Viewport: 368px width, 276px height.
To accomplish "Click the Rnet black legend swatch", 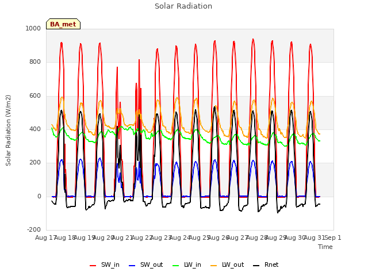I will point(256,265).
